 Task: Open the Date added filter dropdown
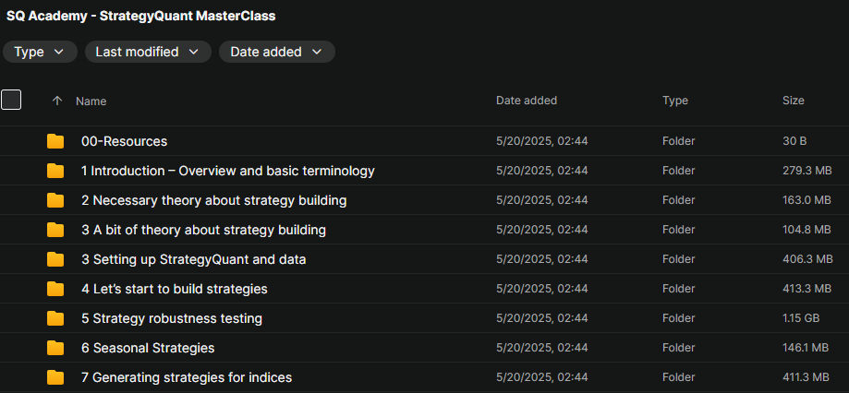click(276, 52)
